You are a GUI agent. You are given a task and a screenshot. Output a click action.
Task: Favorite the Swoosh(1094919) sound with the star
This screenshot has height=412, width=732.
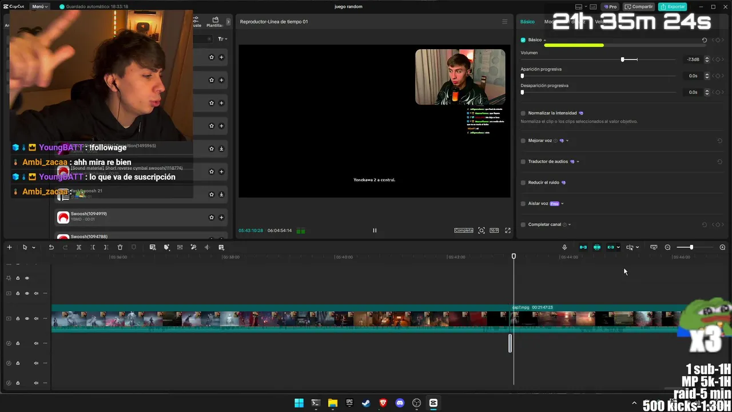tap(212, 217)
